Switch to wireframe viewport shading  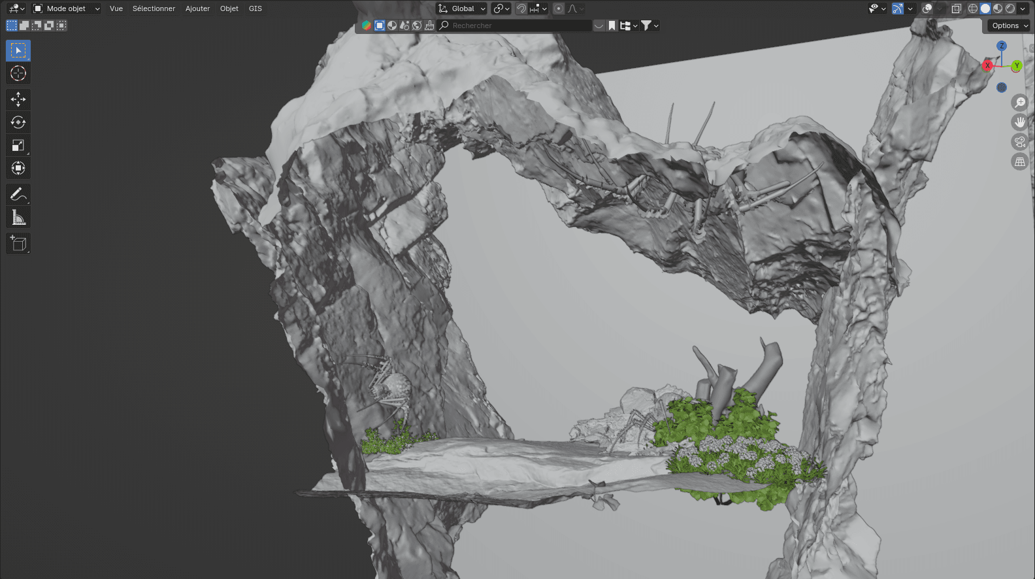(973, 8)
